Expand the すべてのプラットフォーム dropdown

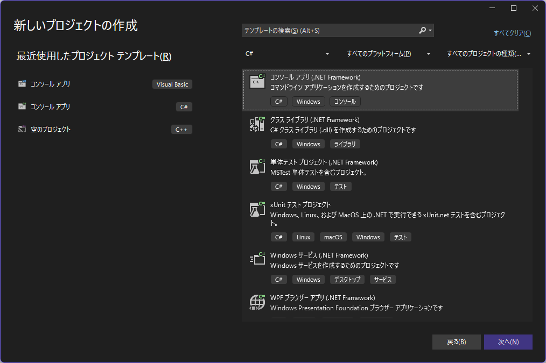tap(388, 54)
